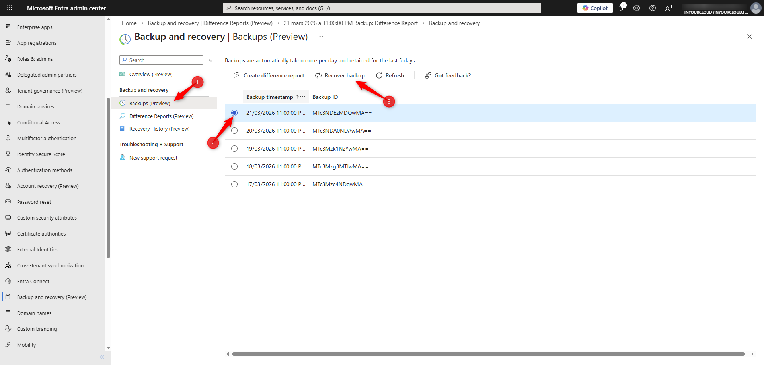Viewport: 764px width, 365px height.
Task: Select the 17/03/2026 backup radio button
Action: [234, 184]
